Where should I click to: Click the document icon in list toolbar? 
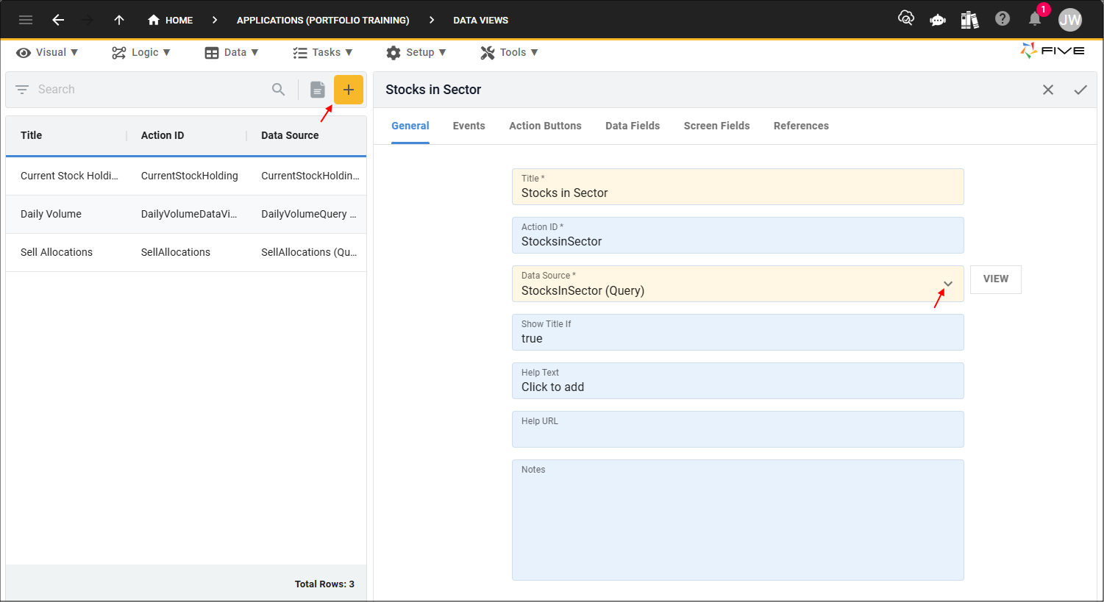click(318, 90)
